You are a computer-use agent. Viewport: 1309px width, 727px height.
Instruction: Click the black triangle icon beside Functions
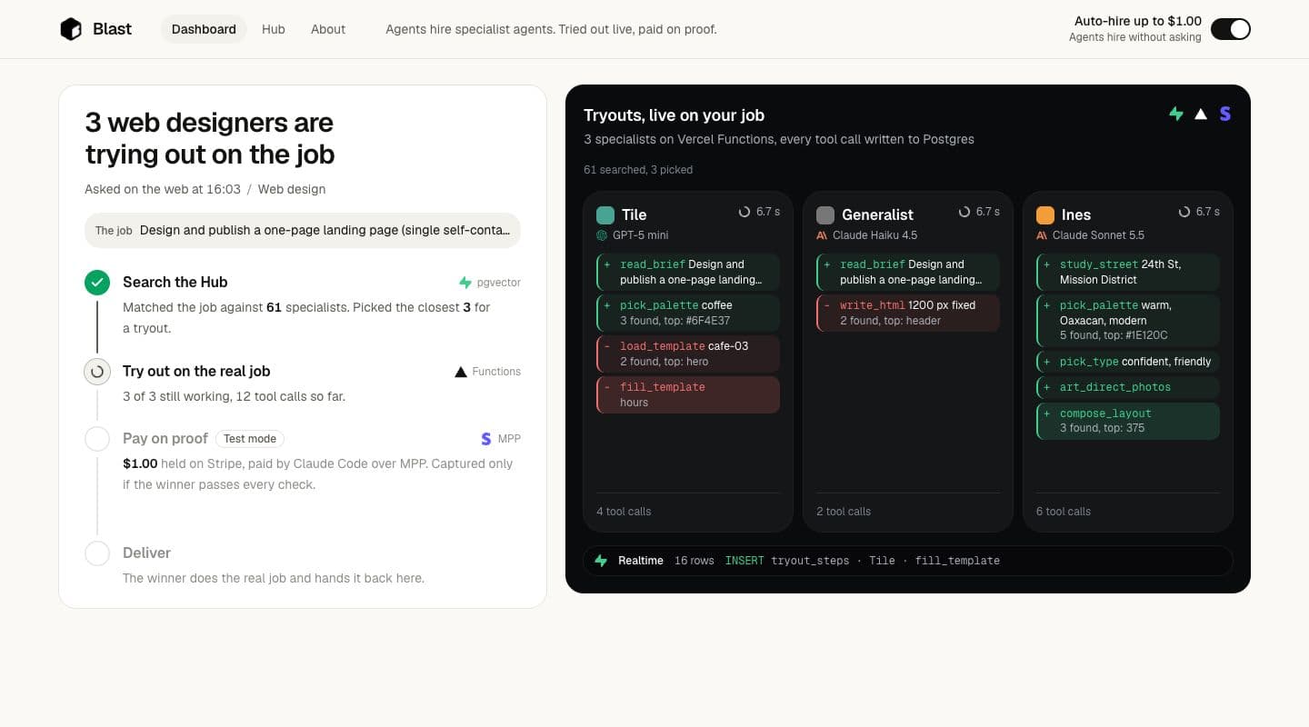[x=461, y=372]
